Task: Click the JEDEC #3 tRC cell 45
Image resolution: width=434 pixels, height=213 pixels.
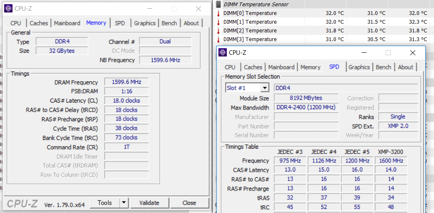Action: pyautogui.click(x=290, y=207)
